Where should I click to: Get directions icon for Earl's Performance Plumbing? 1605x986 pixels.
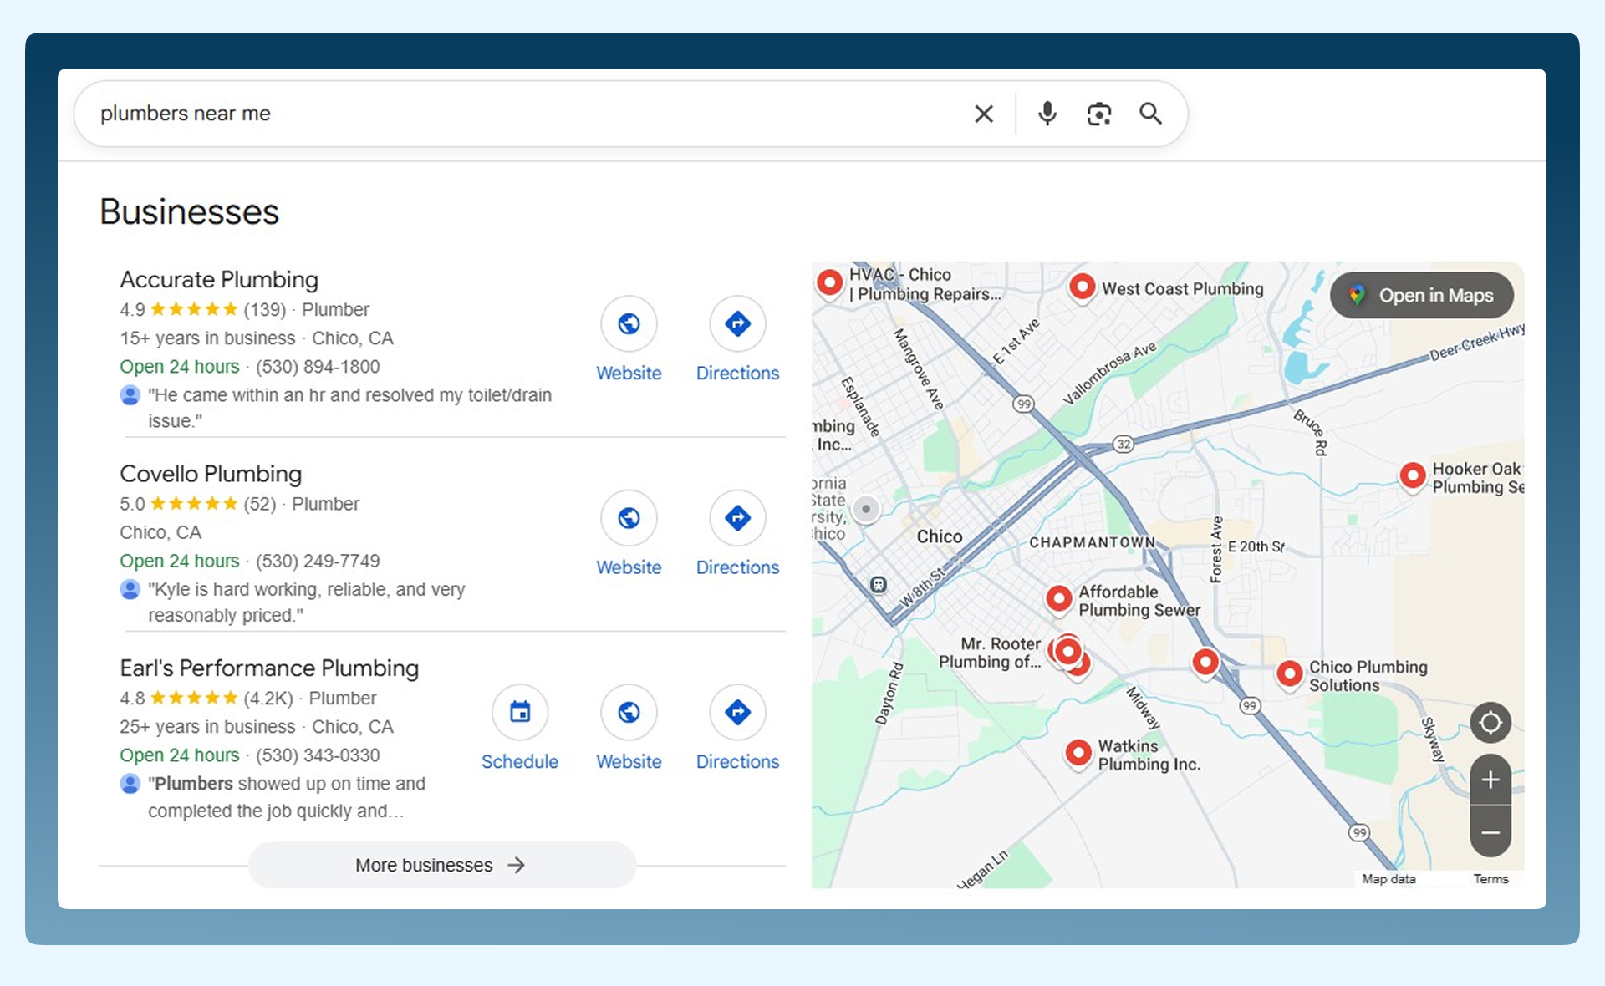pos(737,713)
